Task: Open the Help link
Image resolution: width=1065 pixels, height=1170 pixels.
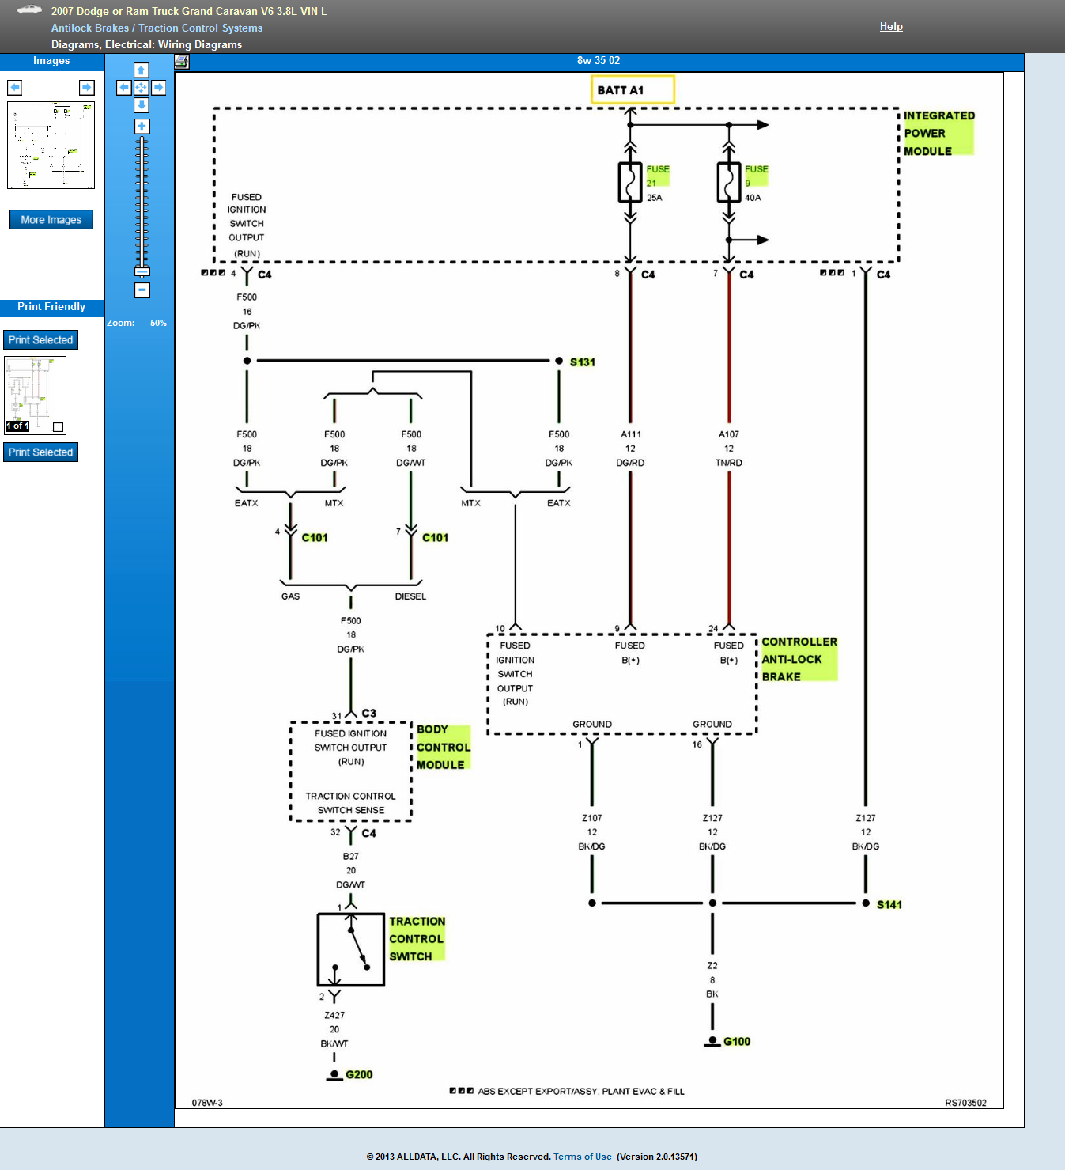Action: [x=891, y=26]
